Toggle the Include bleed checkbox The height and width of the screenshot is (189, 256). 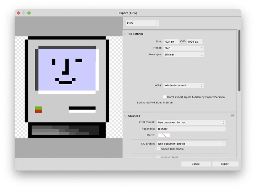click(158, 157)
